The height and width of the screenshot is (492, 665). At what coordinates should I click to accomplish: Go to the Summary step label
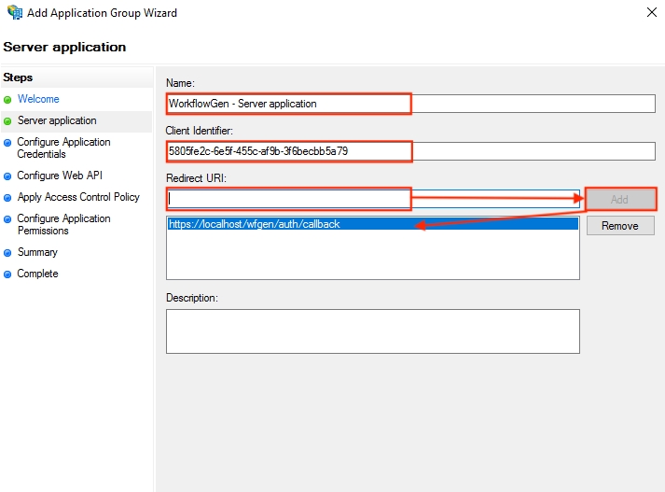point(37,252)
